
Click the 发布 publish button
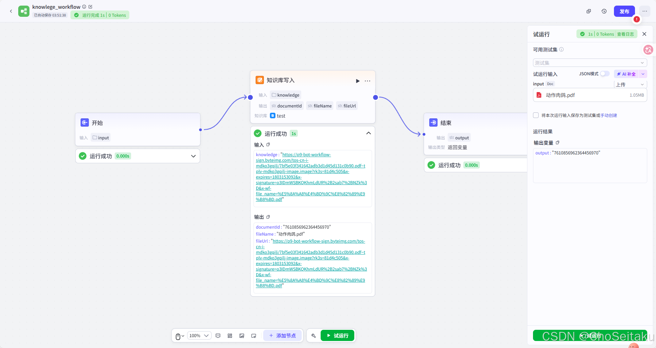pyautogui.click(x=624, y=11)
